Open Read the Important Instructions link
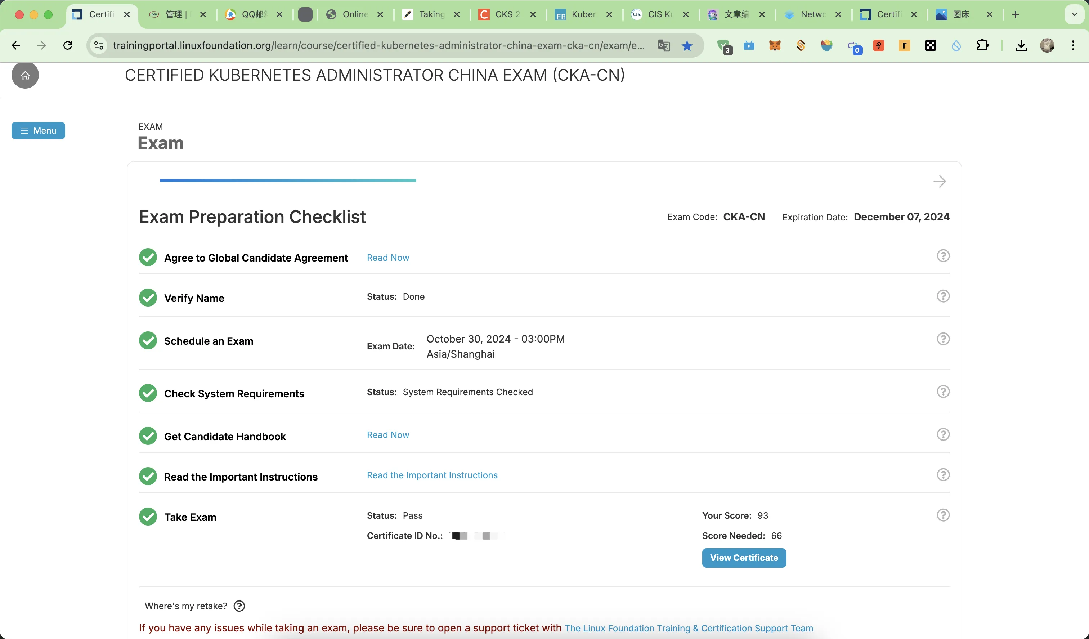Image resolution: width=1089 pixels, height=639 pixels. (432, 475)
